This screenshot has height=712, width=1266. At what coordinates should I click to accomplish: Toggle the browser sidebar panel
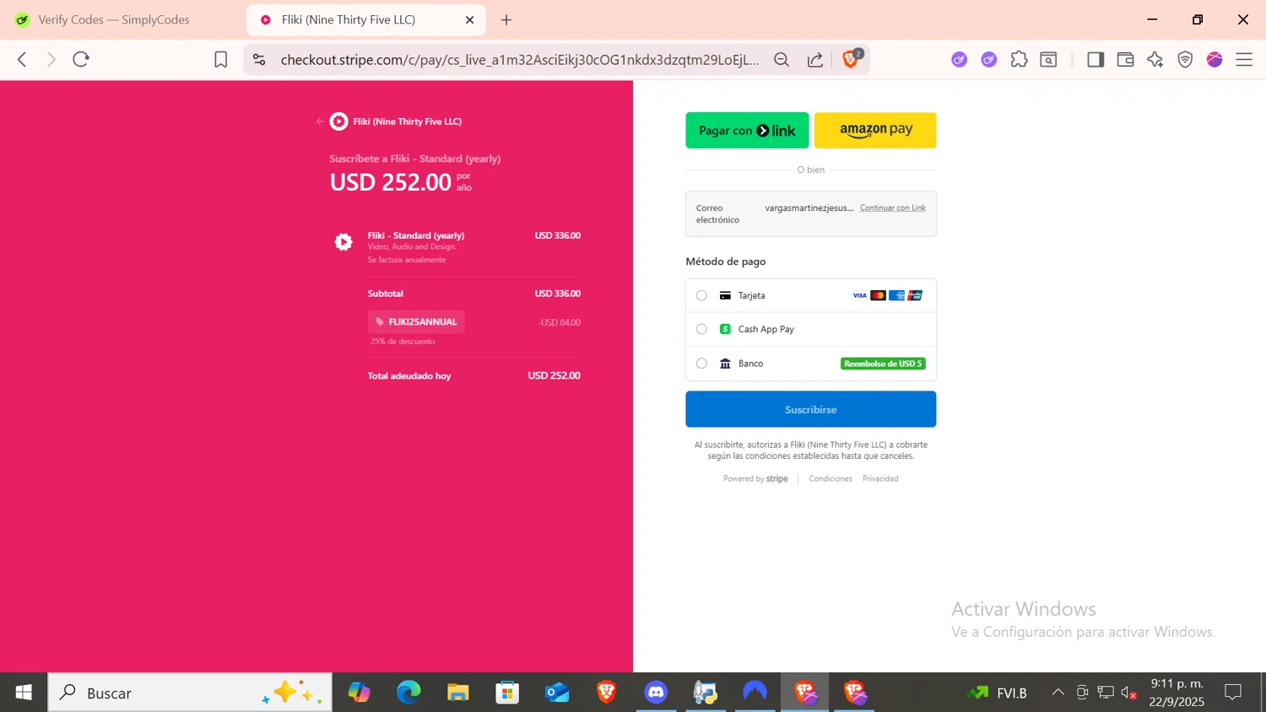click(x=1096, y=59)
